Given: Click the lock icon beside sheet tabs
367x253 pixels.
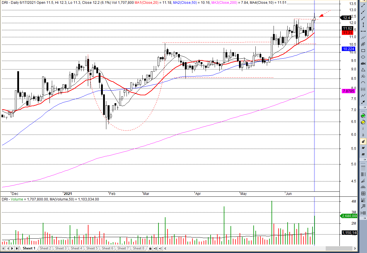Looking at the screenshot, I should (x=150, y=249).
